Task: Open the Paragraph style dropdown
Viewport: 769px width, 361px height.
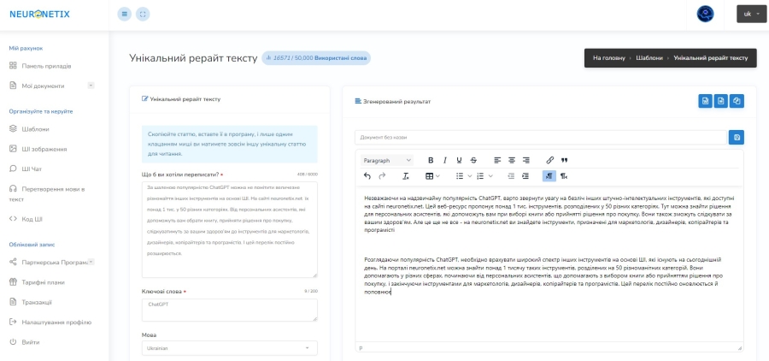Action: click(387, 160)
